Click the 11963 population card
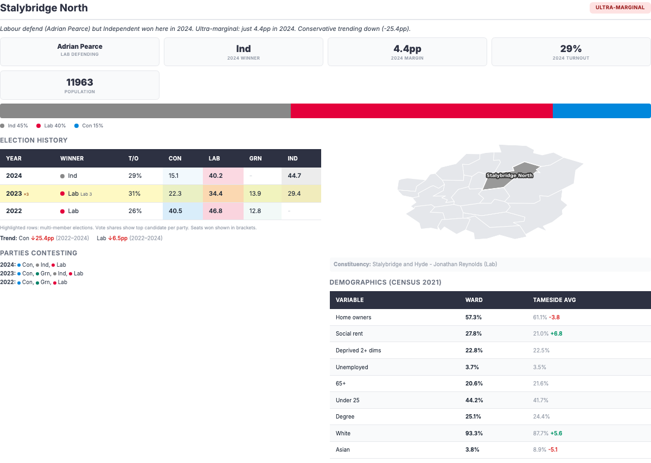This screenshot has height=463, width=651. pyautogui.click(x=80, y=85)
